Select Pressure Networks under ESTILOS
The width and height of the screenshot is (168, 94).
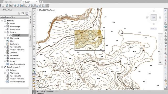point(17,50)
